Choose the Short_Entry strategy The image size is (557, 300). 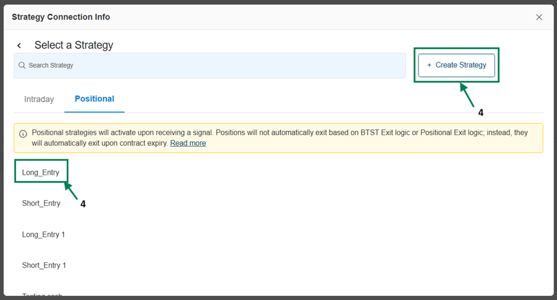tap(41, 203)
